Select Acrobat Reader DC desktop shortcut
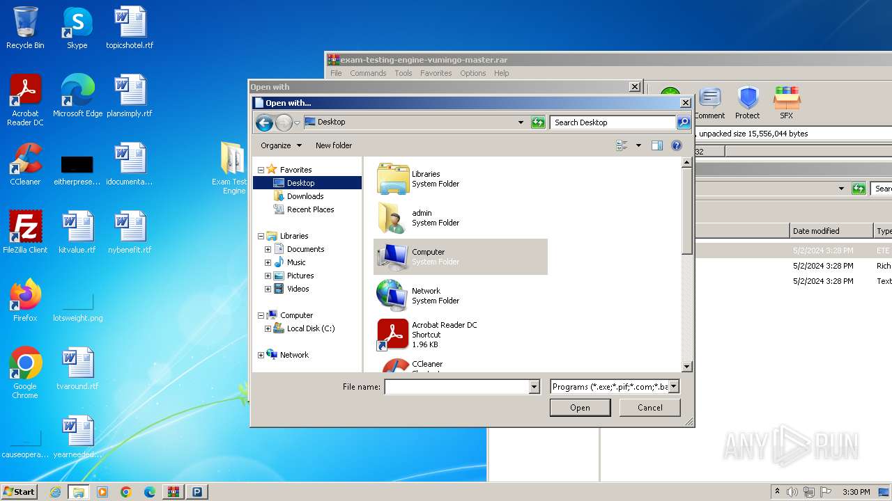 click(25, 100)
